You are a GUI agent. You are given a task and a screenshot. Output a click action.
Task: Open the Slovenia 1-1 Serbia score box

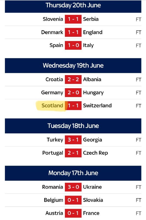(x=73, y=19)
